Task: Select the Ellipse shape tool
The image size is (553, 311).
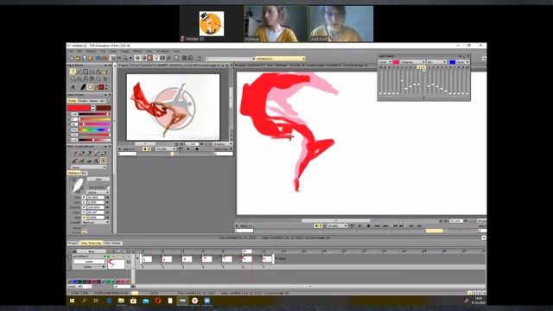Action: pos(92,72)
